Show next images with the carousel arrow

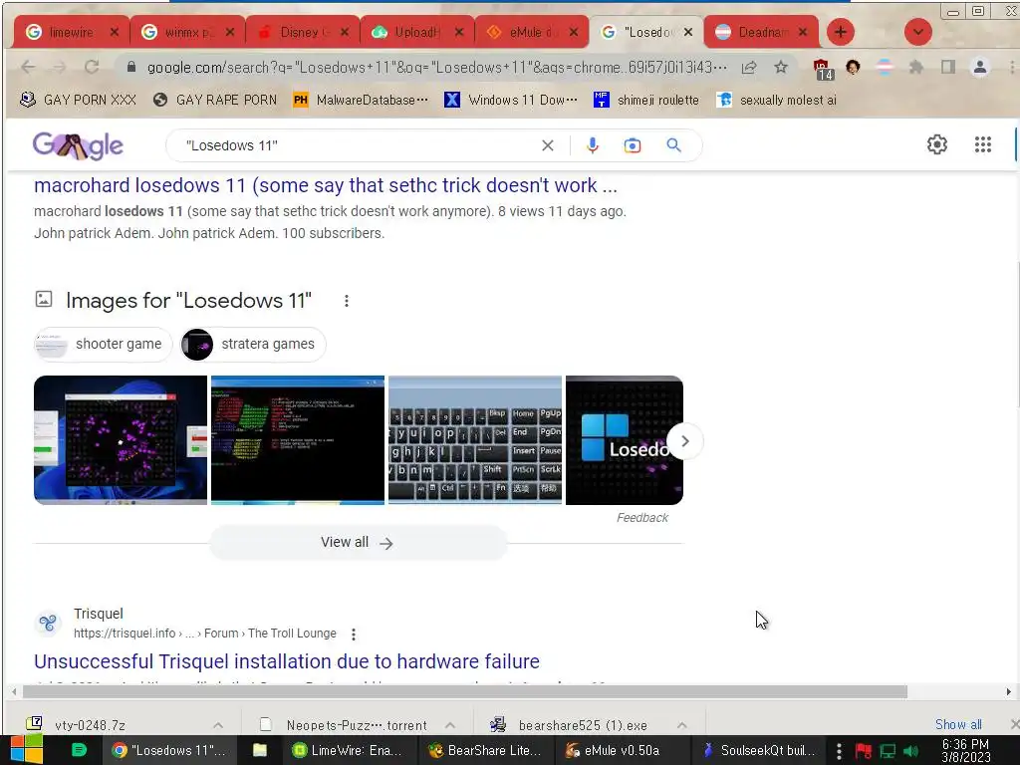pos(685,441)
